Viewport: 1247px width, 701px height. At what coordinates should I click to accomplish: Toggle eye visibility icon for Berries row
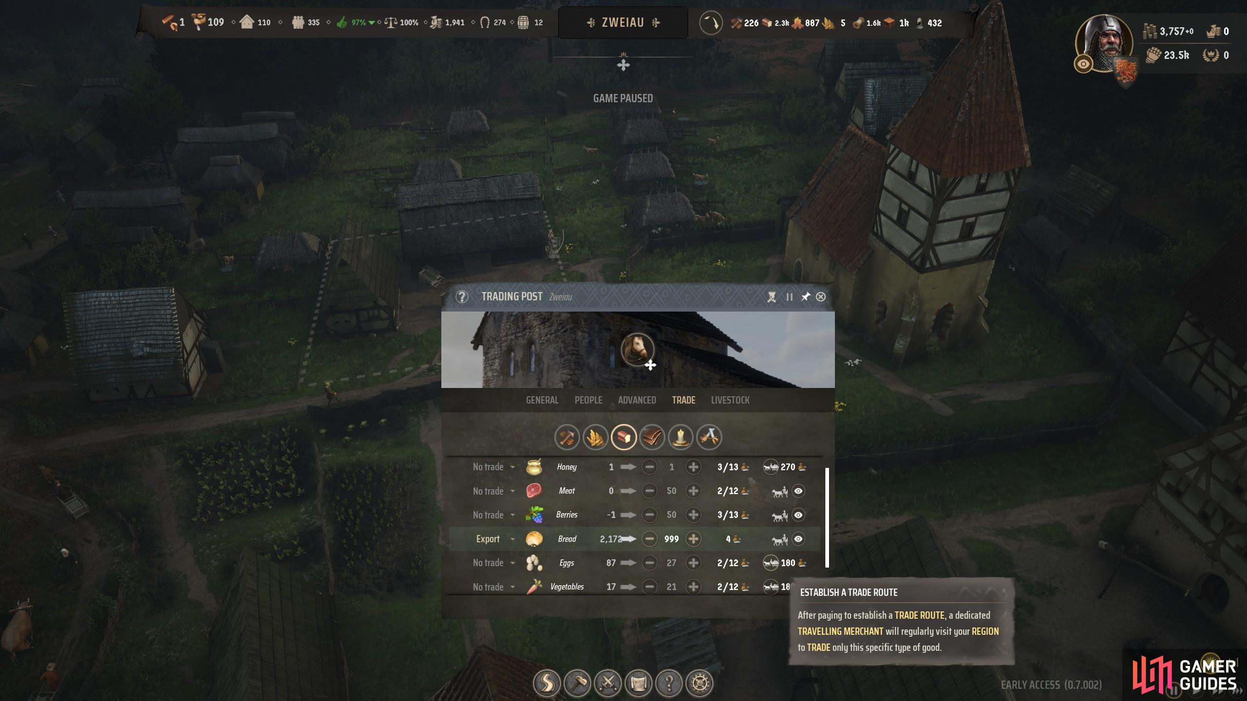tap(798, 515)
